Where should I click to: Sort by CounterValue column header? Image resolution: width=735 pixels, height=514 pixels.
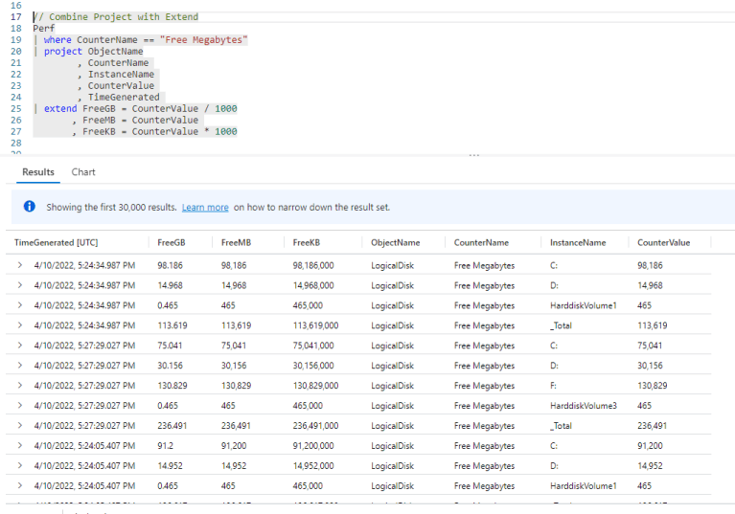pyautogui.click(x=663, y=242)
